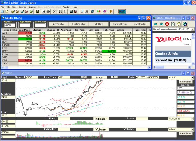Click the High Alarm input field
Viewport: 196px width, 141px height.
(x=25, y=25)
